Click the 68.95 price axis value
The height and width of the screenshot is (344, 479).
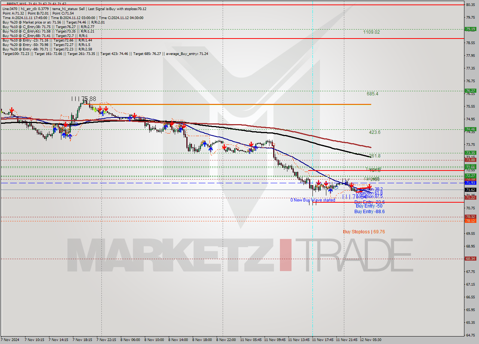pyautogui.click(x=470, y=246)
